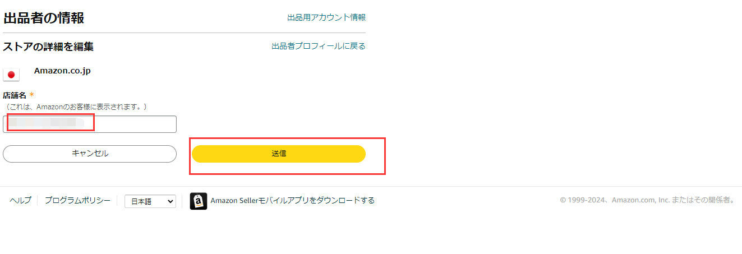Image resolution: width=742 pixels, height=254 pixels.
Task: Click the orange required asterisk beside 店舗名
Action: click(x=31, y=95)
